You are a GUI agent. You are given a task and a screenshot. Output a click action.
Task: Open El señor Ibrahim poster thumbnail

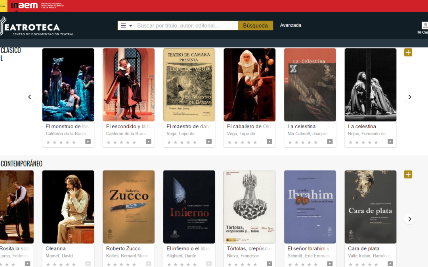click(310, 207)
